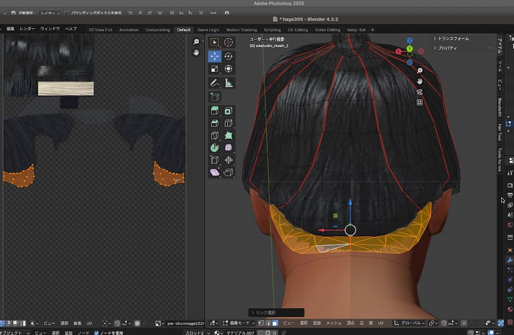Image resolution: width=514 pixels, height=335 pixels.
Task: Activate the Cursor tool
Action: (x=228, y=43)
